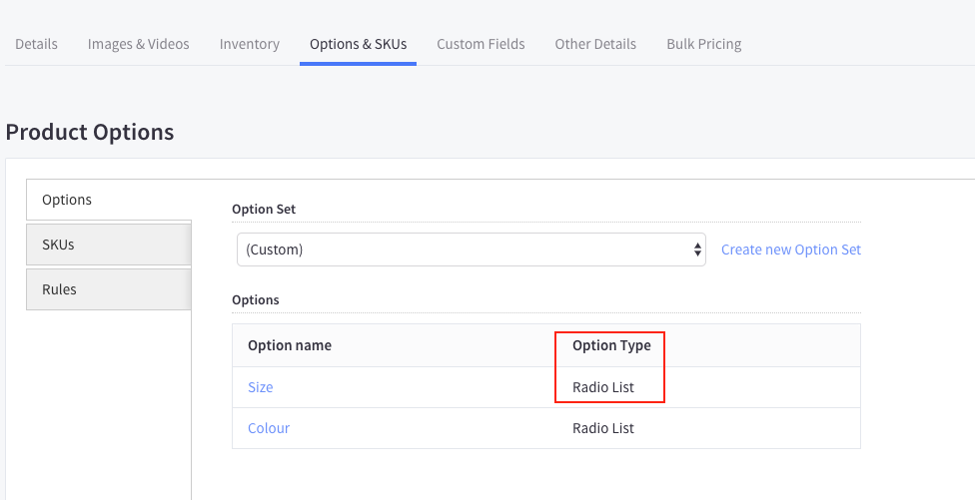The height and width of the screenshot is (500, 975).
Task: Switch to the Other Details tab
Action: click(x=595, y=44)
